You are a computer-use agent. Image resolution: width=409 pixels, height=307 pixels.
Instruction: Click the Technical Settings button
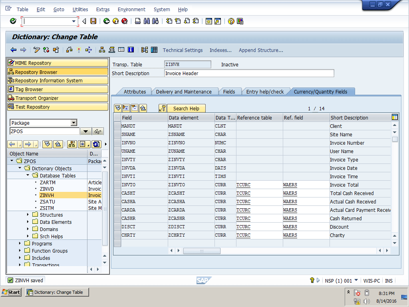(x=183, y=50)
